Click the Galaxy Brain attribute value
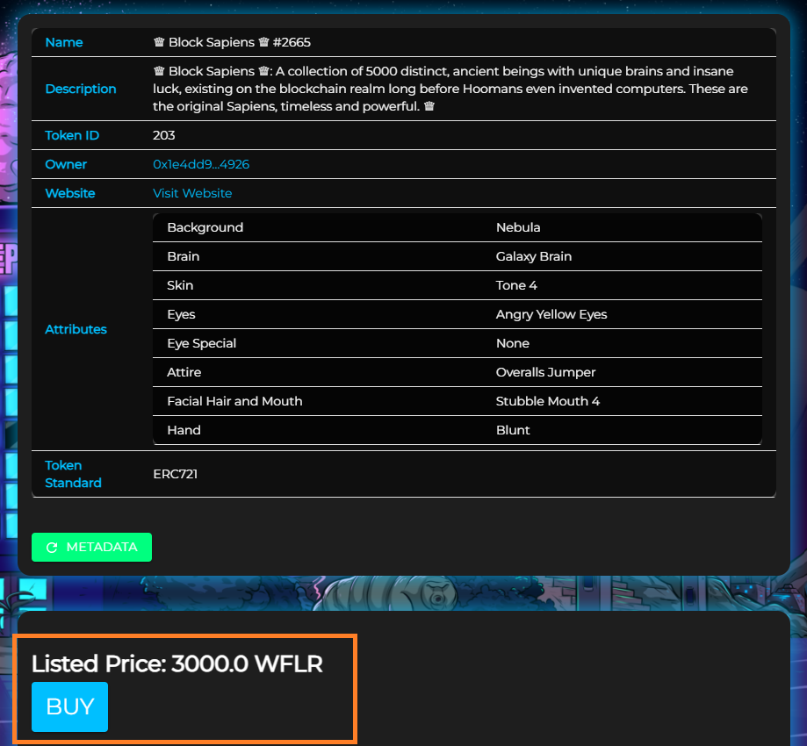Image resolution: width=807 pixels, height=746 pixels. [x=534, y=256]
